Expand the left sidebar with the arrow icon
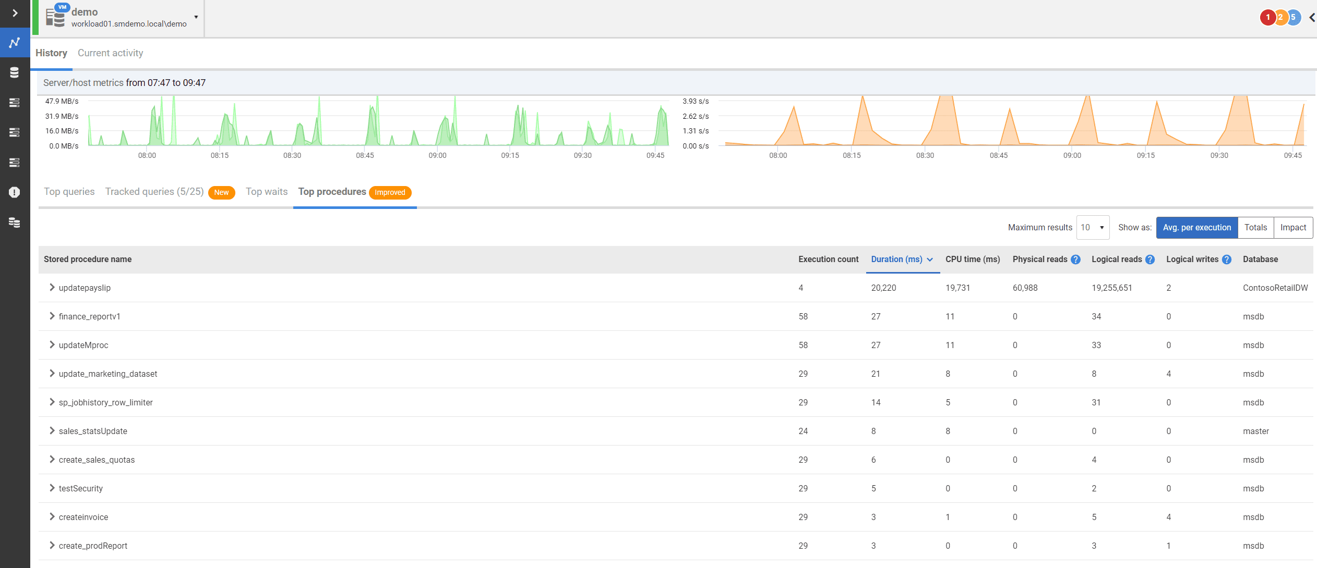 (15, 13)
